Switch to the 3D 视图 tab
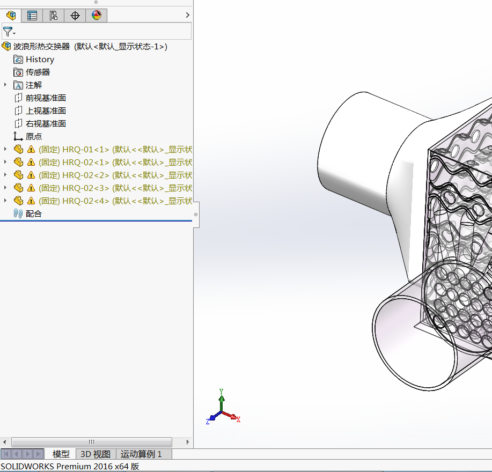Viewport: 492px width, 472px height. [x=95, y=454]
